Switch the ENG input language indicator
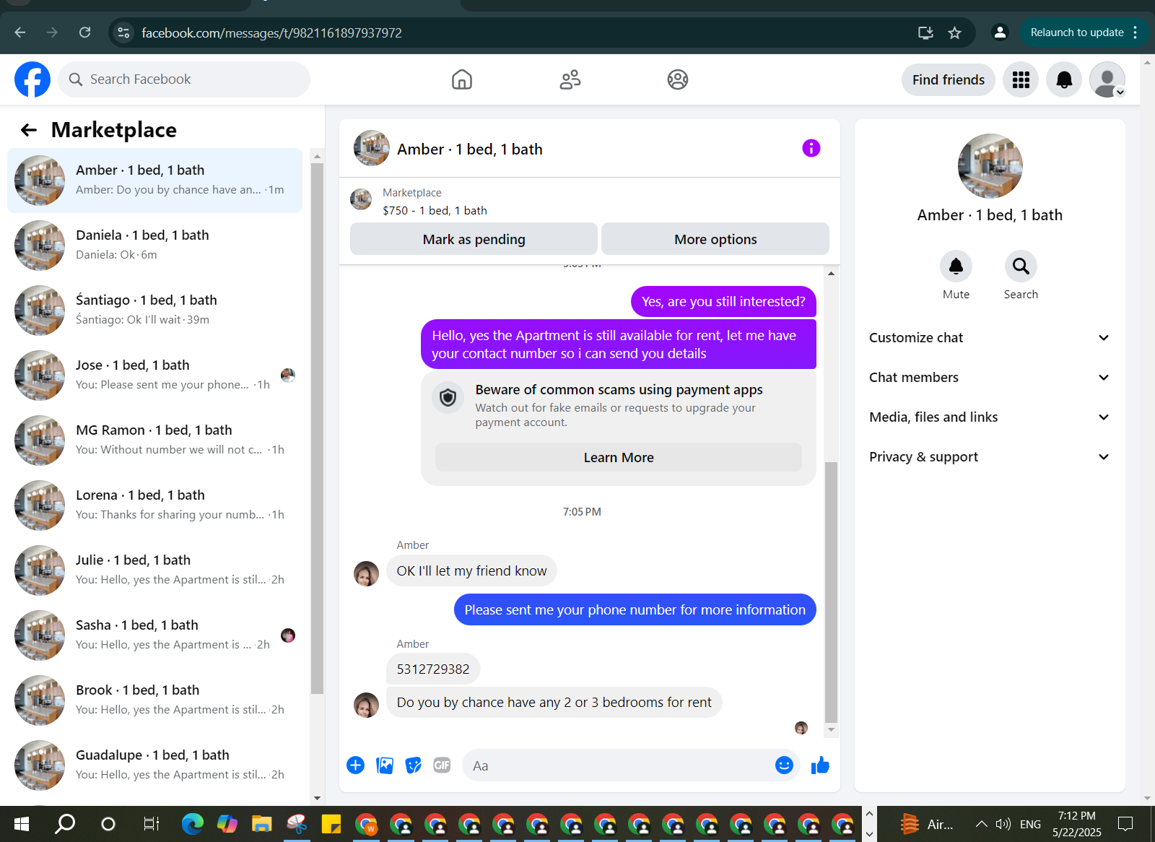The image size is (1155, 842). pyautogui.click(x=1030, y=824)
